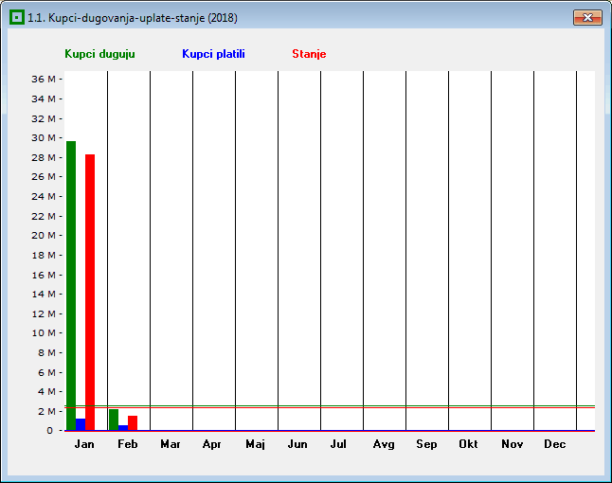
Task: Select the red February bar
Action: pos(133,423)
